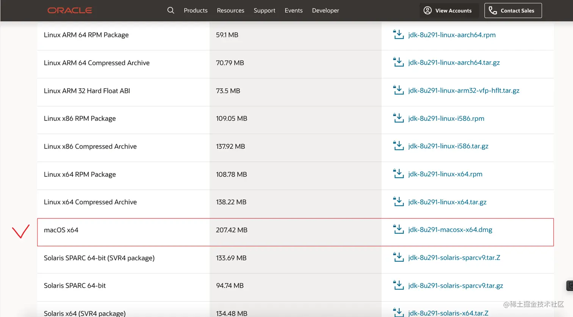Open the Events menu
Screen dimensions: 573x317
[x=294, y=11]
